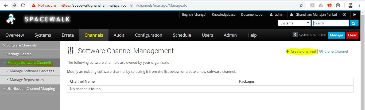
Task: Click the Create Channel link
Action: [303, 51]
